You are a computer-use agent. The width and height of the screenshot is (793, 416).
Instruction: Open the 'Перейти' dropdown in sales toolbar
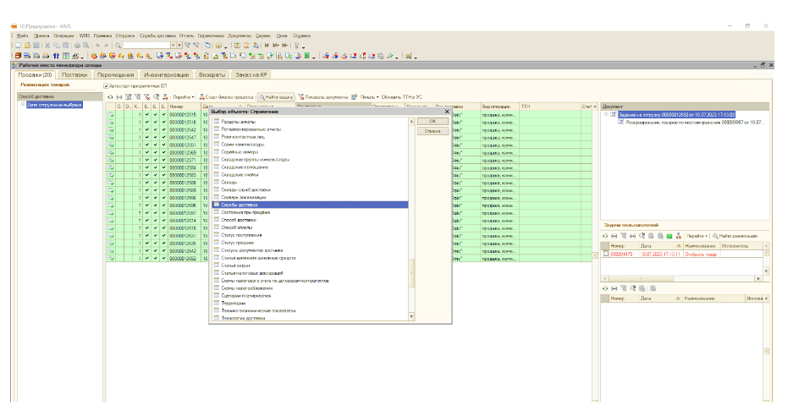tap(184, 97)
